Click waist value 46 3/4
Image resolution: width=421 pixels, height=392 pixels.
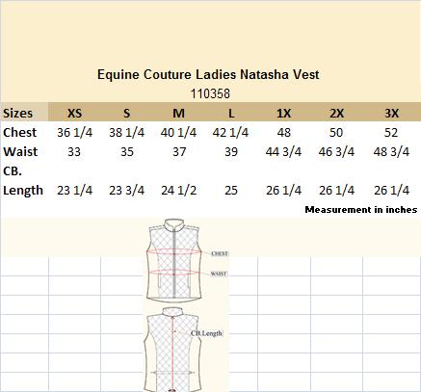[336, 151]
